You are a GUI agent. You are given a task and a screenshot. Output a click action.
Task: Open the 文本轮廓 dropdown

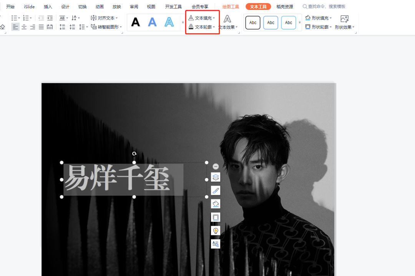(x=202, y=27)
